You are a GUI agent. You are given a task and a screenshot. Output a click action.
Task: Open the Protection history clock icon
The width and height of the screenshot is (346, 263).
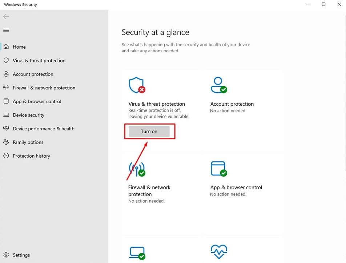6,156
